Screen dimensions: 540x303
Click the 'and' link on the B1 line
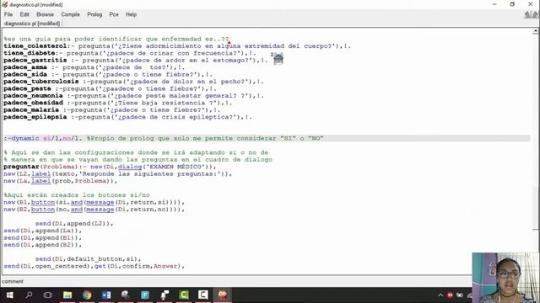[x=77, y=202]
